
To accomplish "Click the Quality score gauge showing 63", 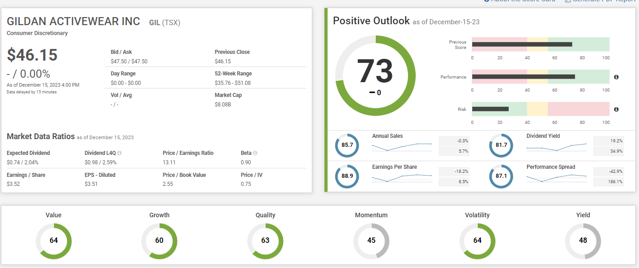I will coord(266,241).
